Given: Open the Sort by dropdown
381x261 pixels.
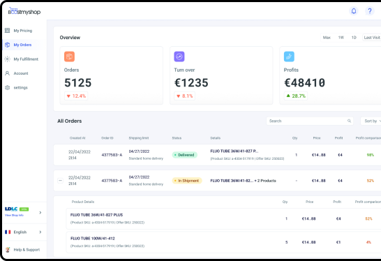Looking at the screenshot, I should click(x=371, y=121).
